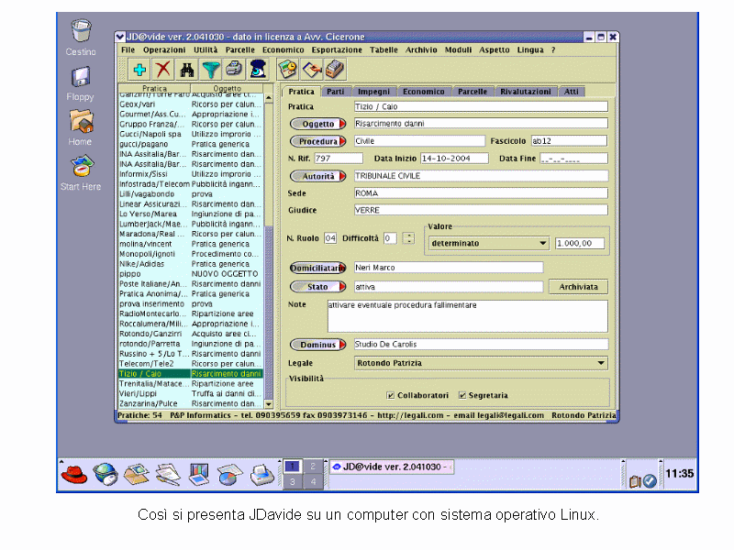The width and height of the screenshot is (734, 550).
Task: Toggle the Collaboratori checkbox
Action: click(x=391, y=396)
